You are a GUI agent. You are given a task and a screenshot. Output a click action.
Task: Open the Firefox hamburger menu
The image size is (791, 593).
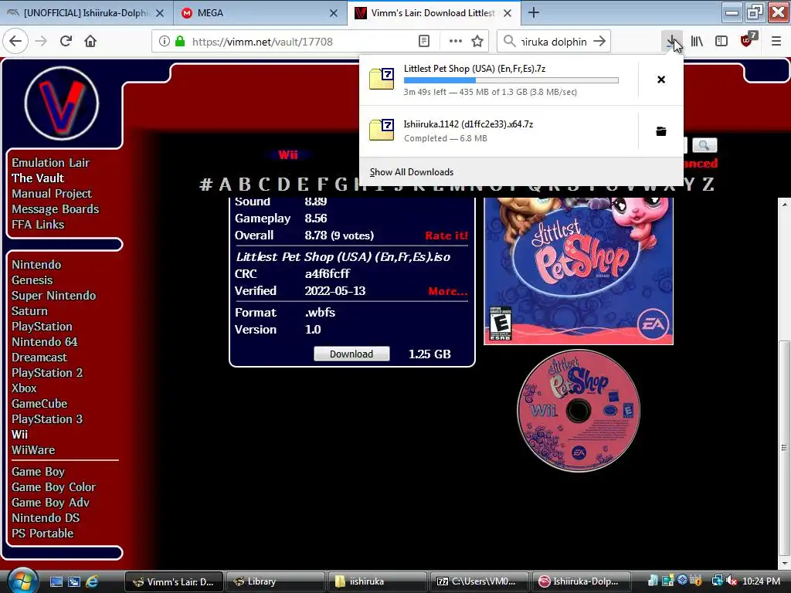[x=776, y=42]
